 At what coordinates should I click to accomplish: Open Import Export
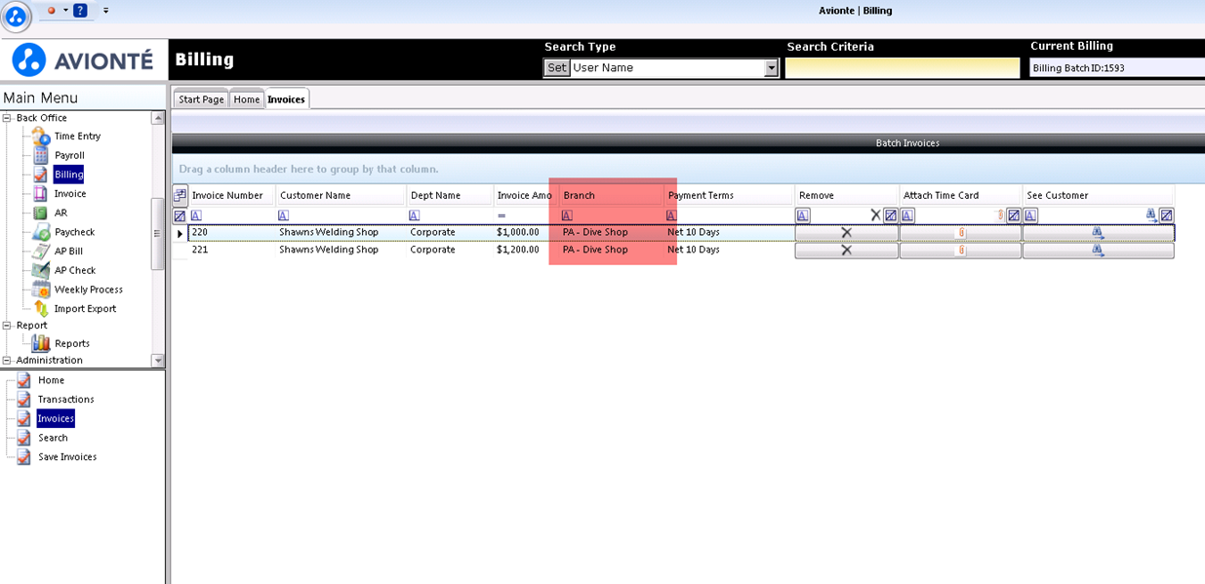[85, 309]
